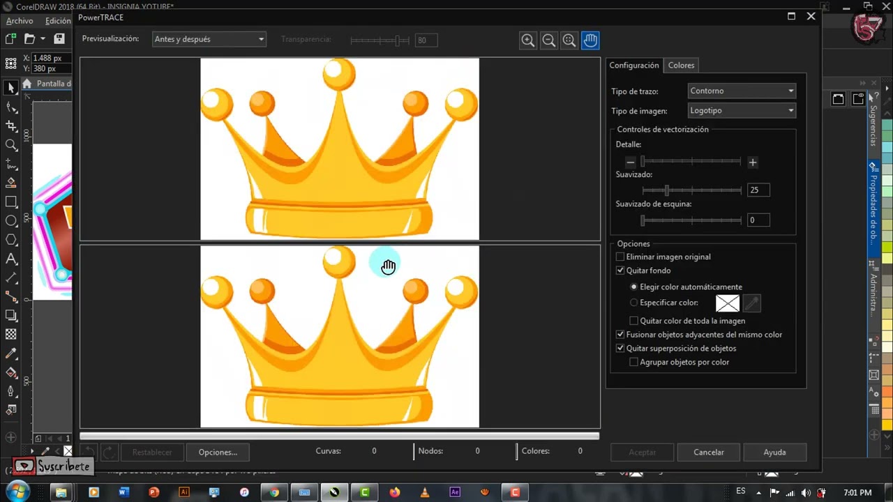The width and height of the screenshot is (893, 502).
Task: Select the Color Eyedropper tool in toolbox
Action: (11, 353)
